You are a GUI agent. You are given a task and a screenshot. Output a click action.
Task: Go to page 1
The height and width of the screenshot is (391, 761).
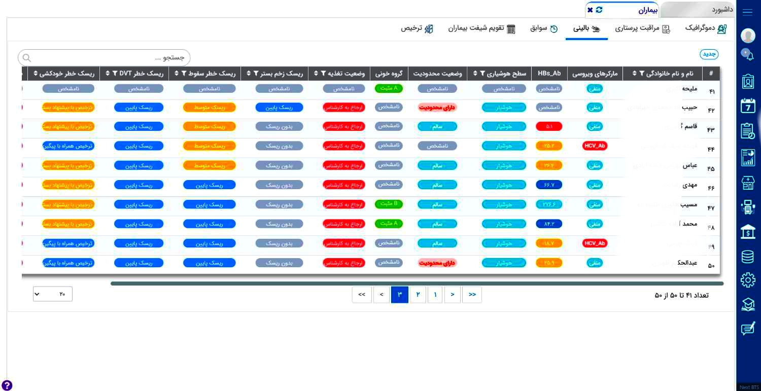(435, 295)
